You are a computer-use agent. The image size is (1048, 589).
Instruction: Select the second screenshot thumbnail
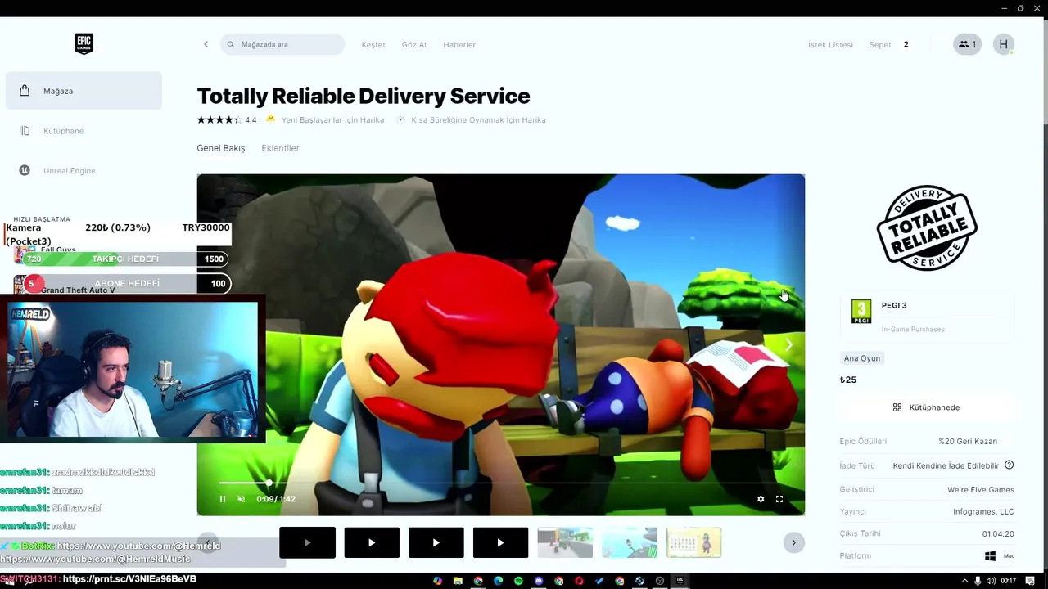point(630,542)
